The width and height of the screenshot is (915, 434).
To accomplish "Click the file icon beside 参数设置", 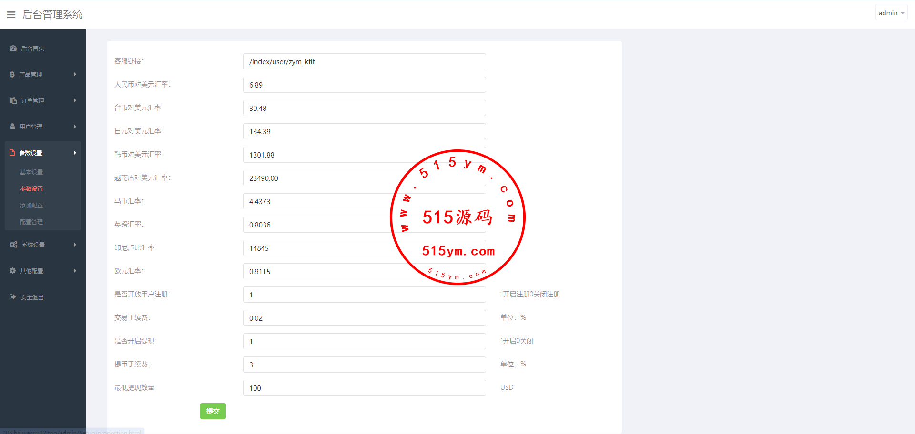I will [x=12, y=153].
